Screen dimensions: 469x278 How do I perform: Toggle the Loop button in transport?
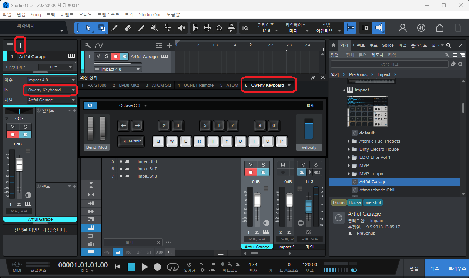tap(172, 267)
